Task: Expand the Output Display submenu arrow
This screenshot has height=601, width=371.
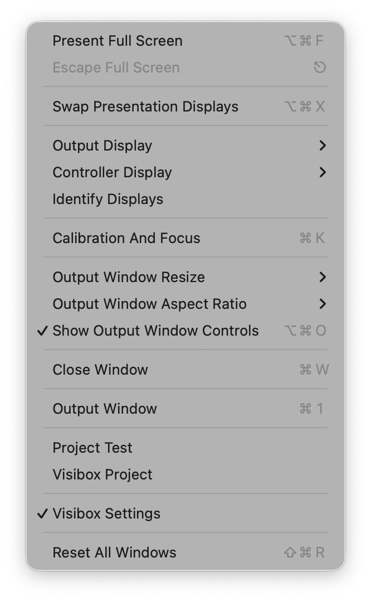Action: coord(322,146)
